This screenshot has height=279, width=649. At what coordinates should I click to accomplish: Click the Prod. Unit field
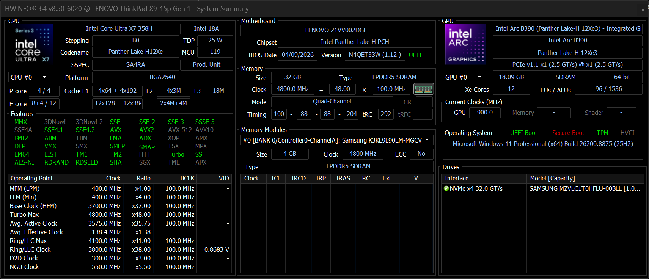click(206, 65)
